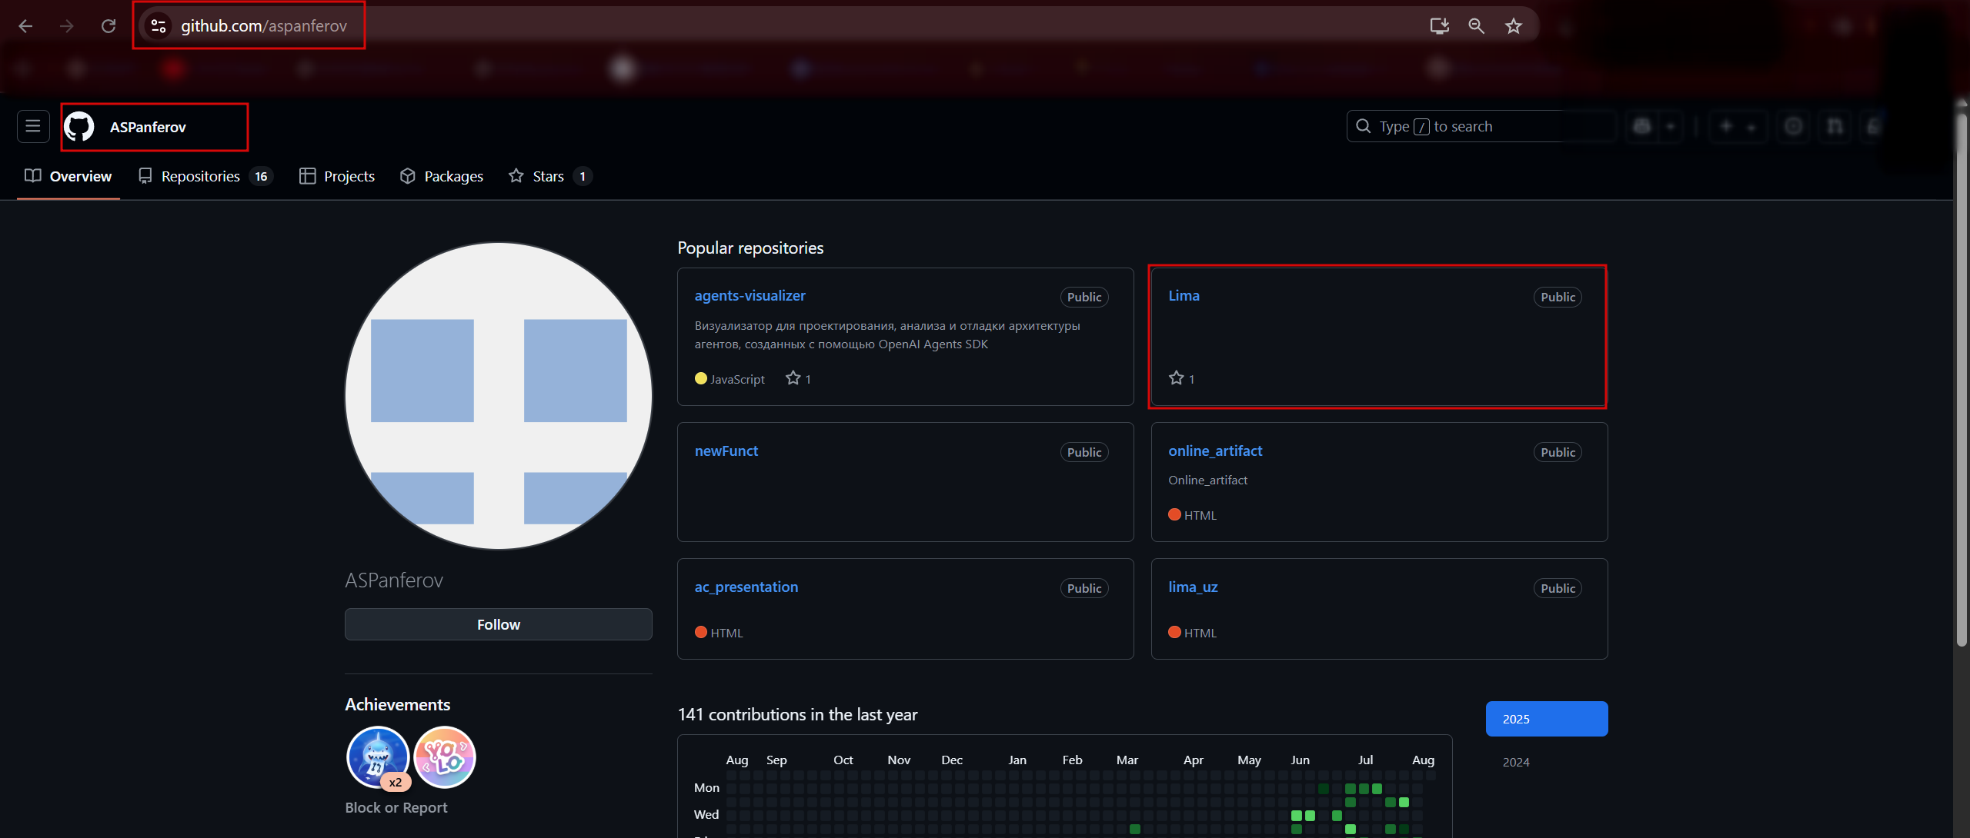This screenshot has width=1970, height=838.
Task: Click the GitHub Octocat logo
Action: pos(79,127)
